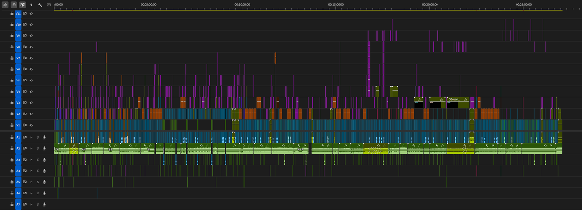Toggle track targeting for A4

pos(18,171)
